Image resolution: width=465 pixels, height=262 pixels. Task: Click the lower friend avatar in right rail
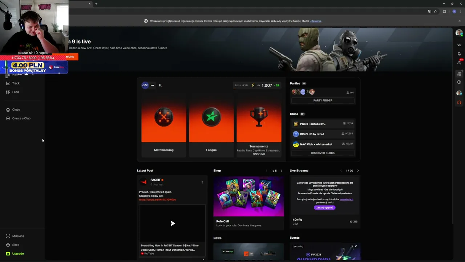459,93
